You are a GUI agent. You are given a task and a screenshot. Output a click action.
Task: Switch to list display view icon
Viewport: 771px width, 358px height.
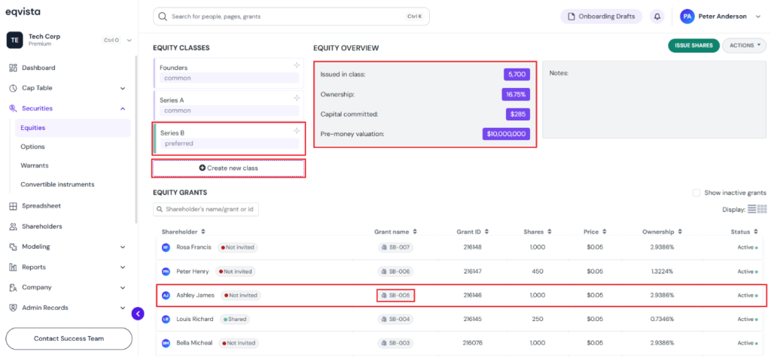point(752,209)
